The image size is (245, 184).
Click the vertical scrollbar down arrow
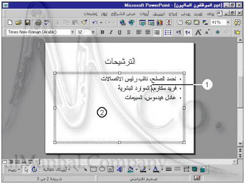tap(240, 144)
